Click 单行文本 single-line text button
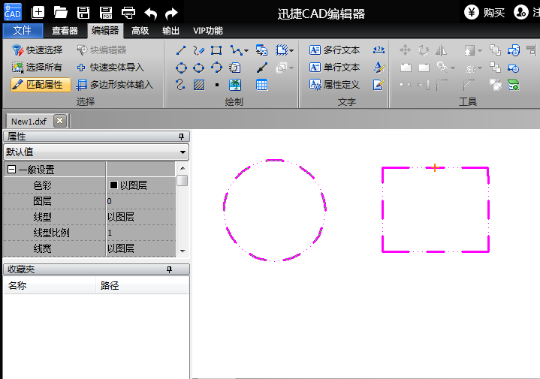540x379 pixels. 334,68
